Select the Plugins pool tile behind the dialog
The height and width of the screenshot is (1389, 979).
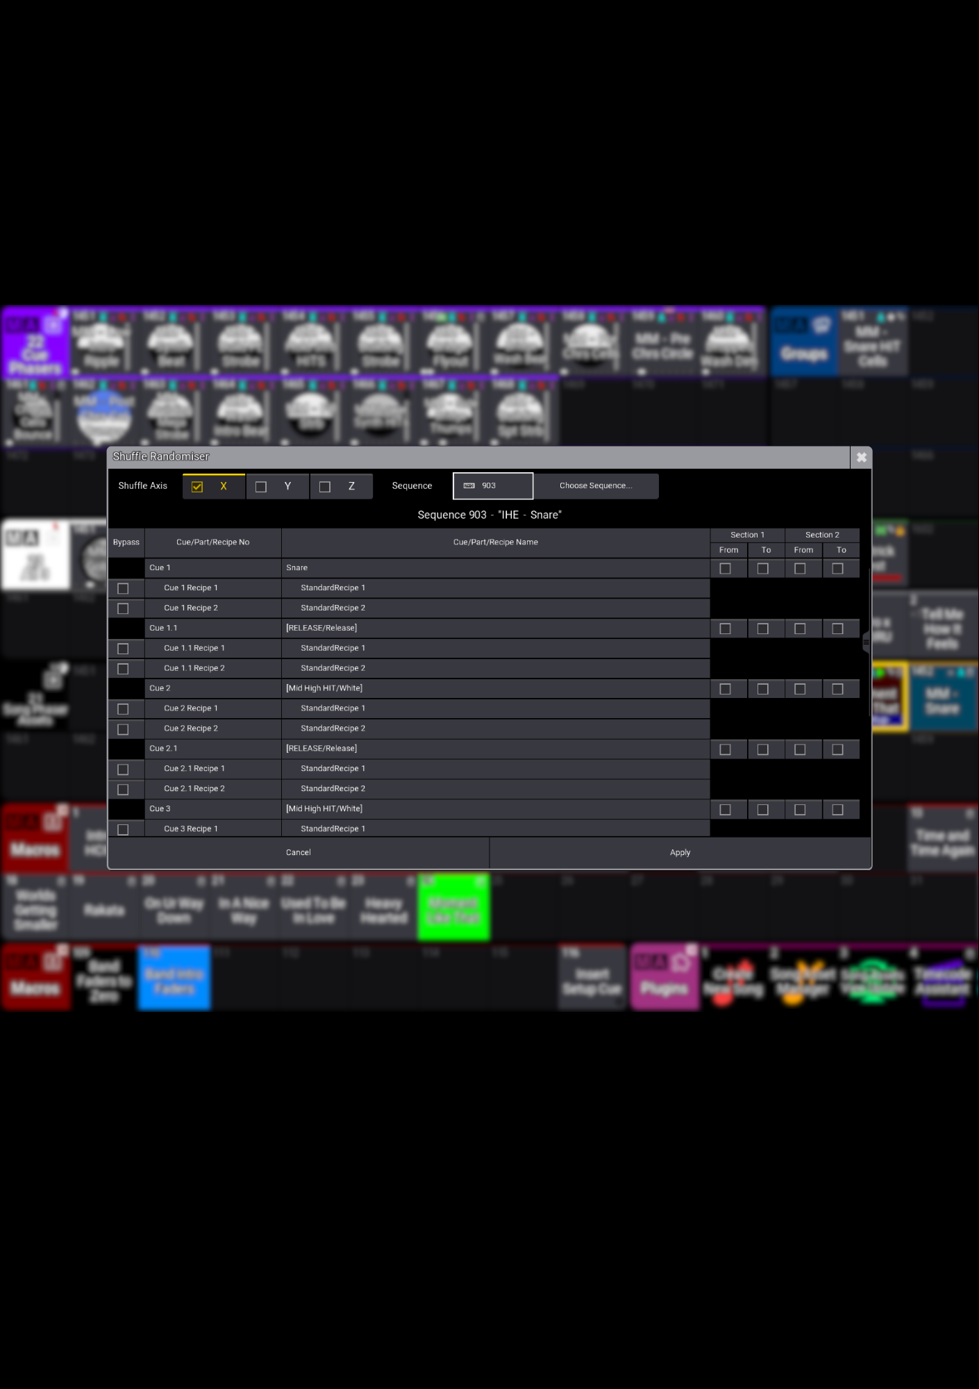point(664,977)
